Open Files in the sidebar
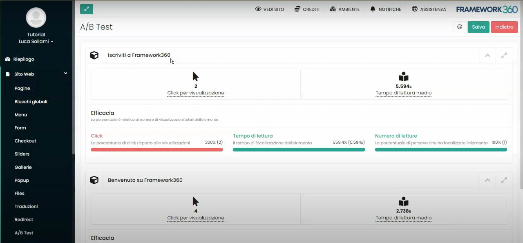 point(20,193)
